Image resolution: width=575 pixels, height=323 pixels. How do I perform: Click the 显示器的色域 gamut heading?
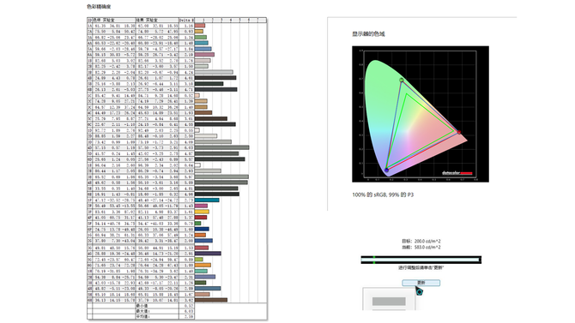tap(368, 34)
